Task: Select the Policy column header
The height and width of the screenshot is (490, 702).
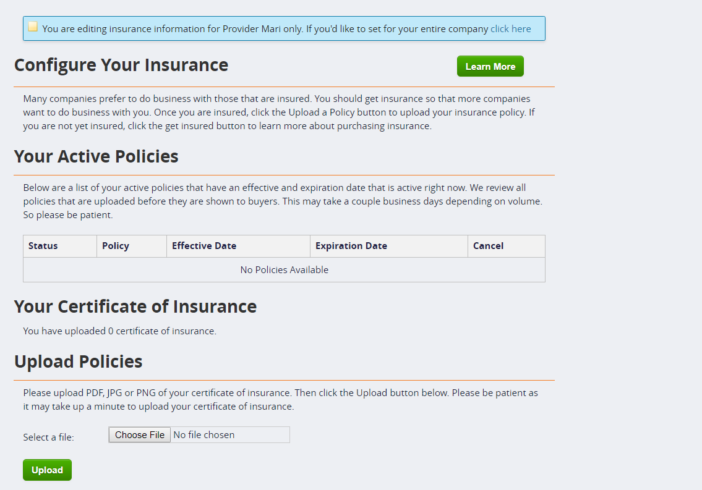Action: click(132, 246)
